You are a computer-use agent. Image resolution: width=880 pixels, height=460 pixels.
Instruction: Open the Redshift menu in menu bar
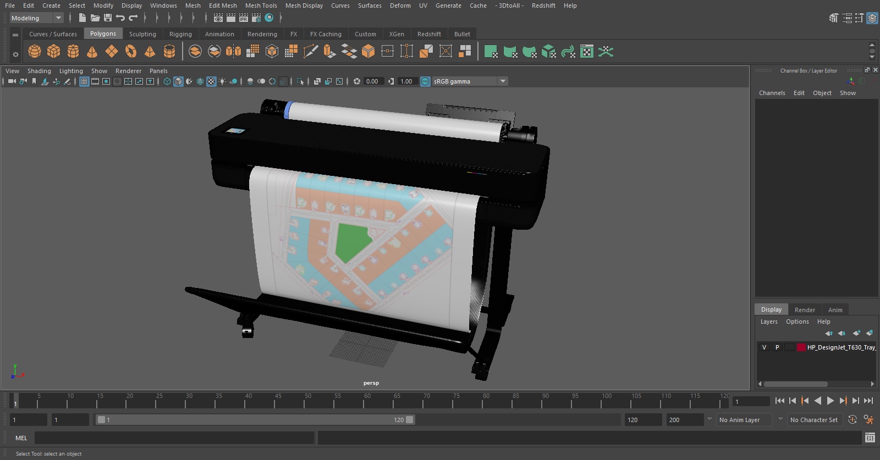543,5
